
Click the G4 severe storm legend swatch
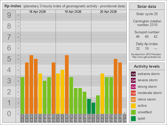click(x=133, y=80)
